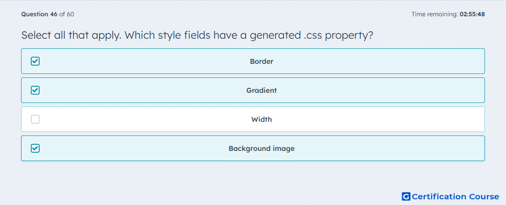
Task: Click the bold Question 46 text
Action: pyautogui.click(x=39, y=14)
